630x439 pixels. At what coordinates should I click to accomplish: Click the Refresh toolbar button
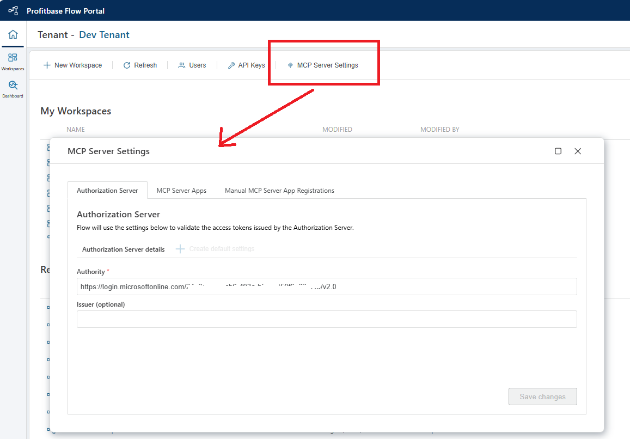(140, 65)
